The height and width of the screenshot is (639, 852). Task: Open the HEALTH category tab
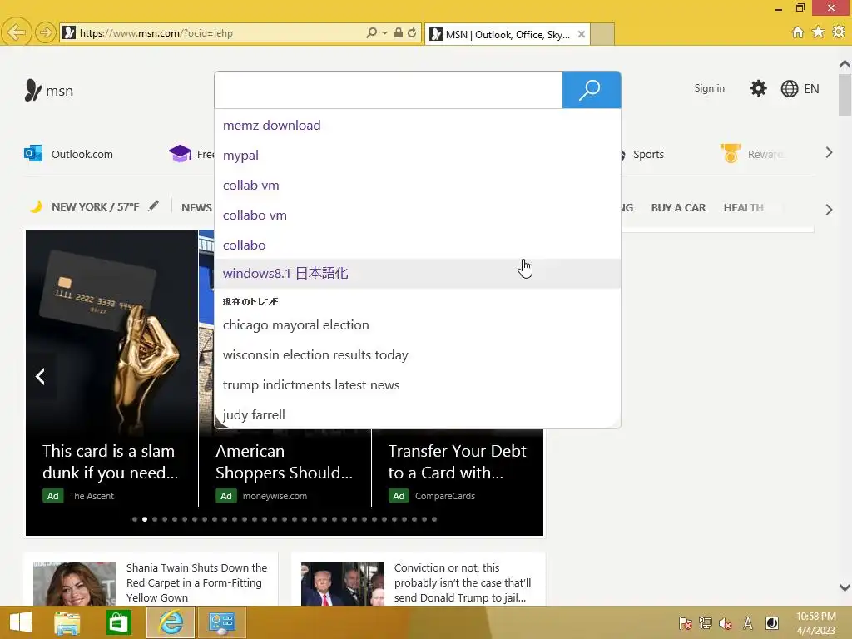coord(743,207)
